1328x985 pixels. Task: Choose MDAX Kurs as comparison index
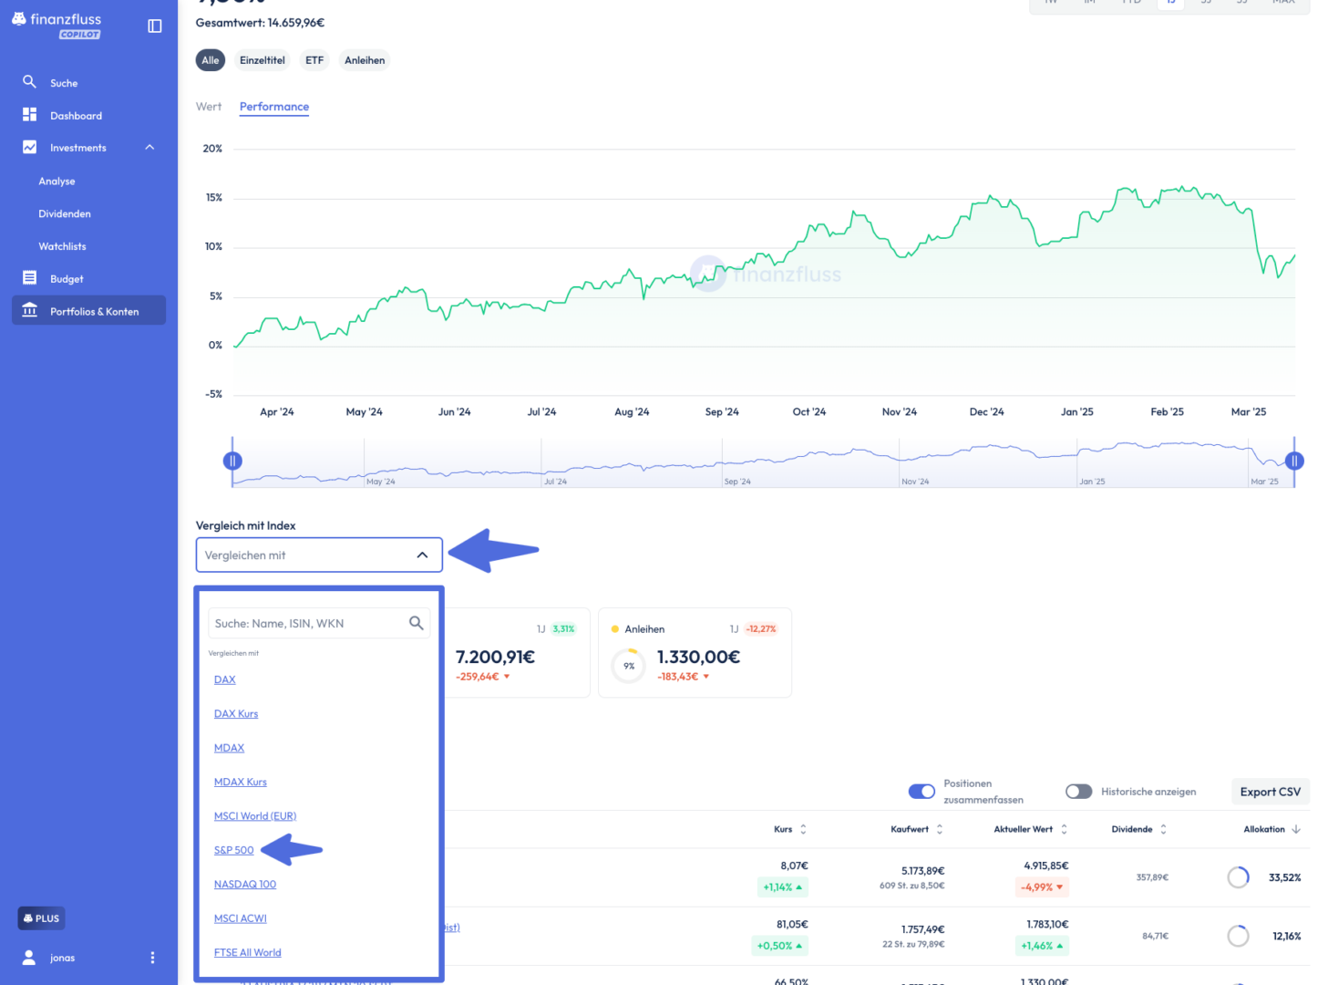tap(241, 782)
